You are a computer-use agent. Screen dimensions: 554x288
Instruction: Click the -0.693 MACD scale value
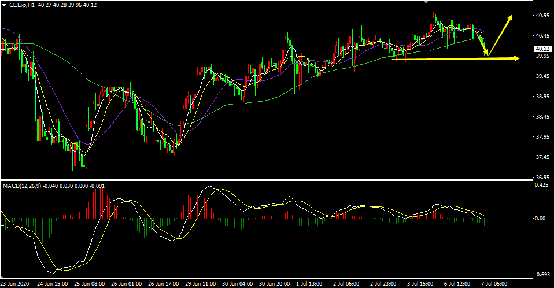tap(542, 275)
